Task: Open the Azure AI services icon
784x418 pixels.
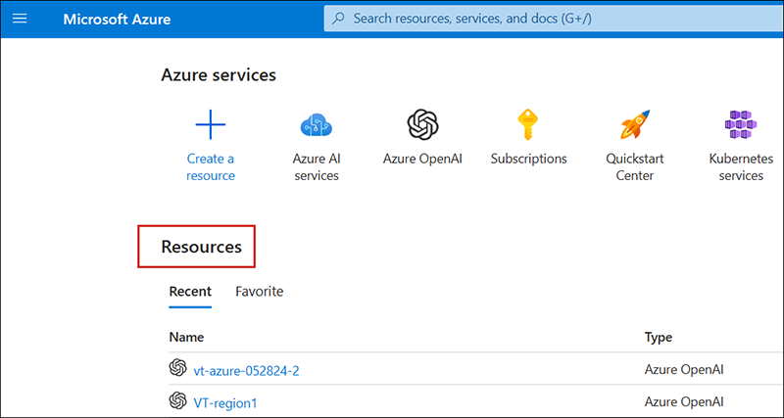Action: click(316, 125)
